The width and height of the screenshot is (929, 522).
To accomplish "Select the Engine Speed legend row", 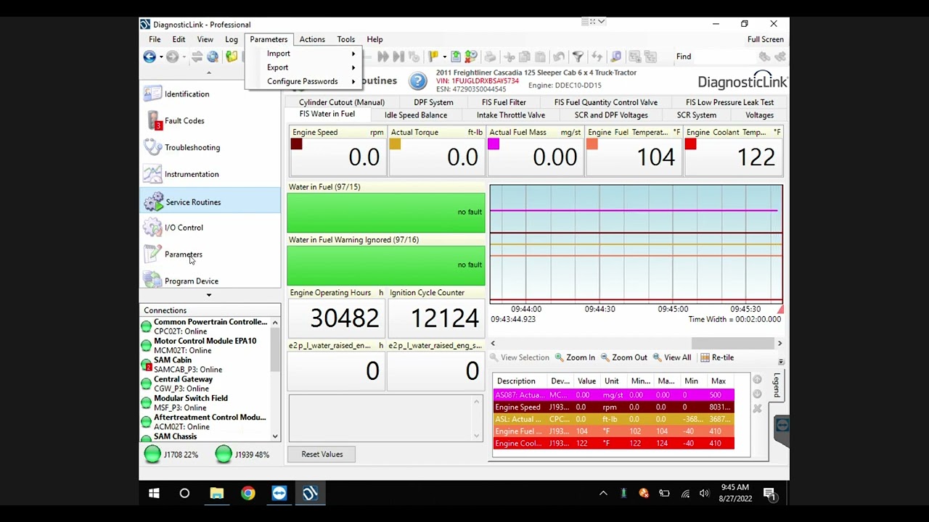I will click(613, 407).
